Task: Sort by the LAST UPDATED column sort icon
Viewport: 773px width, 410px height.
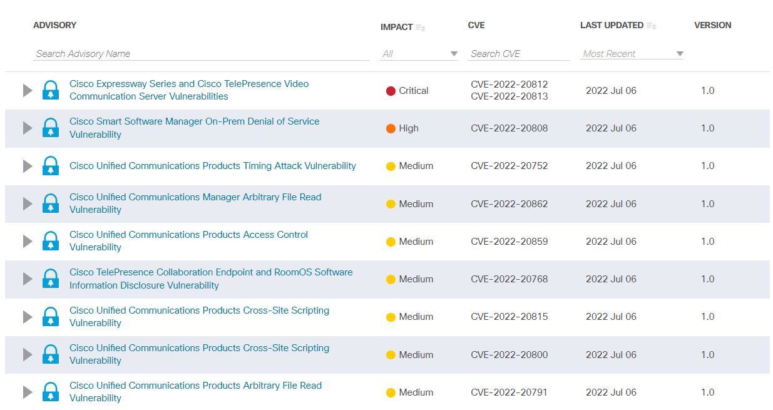Action: (x=652, y=26)
